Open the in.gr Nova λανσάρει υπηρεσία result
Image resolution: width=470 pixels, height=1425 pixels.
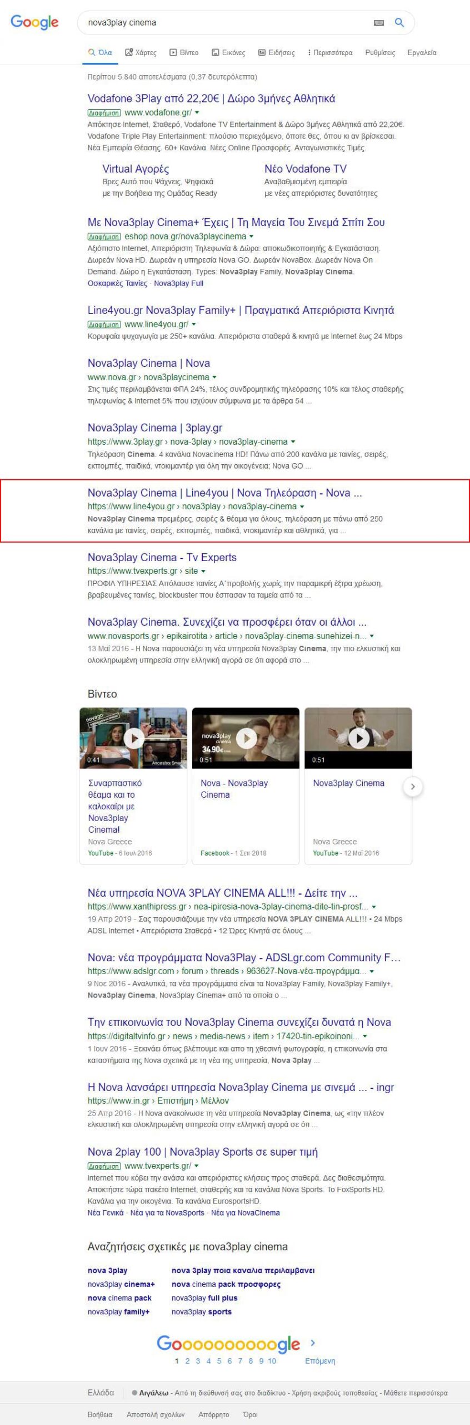point(241,1087)
